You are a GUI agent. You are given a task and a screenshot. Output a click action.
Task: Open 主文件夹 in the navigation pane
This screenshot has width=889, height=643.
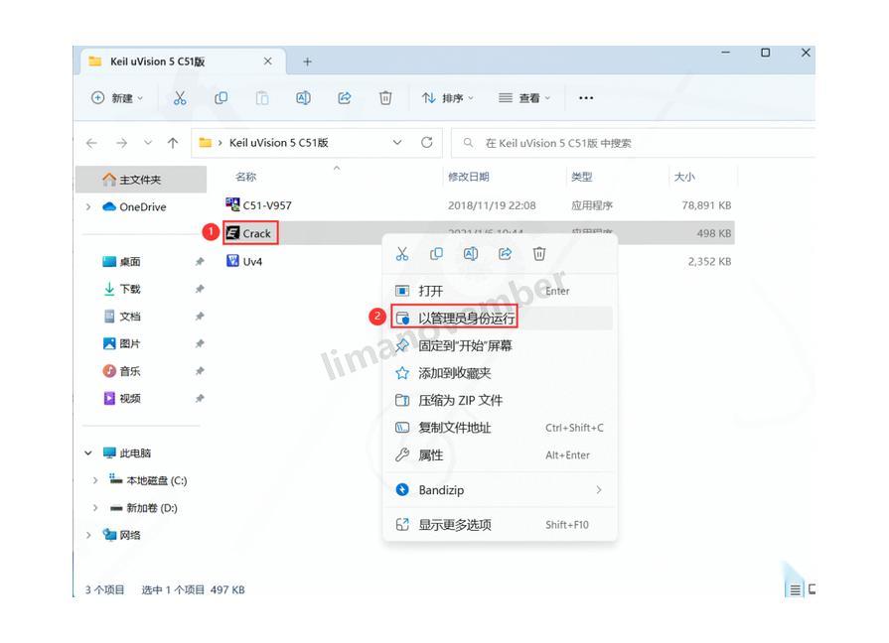(142, 180)
